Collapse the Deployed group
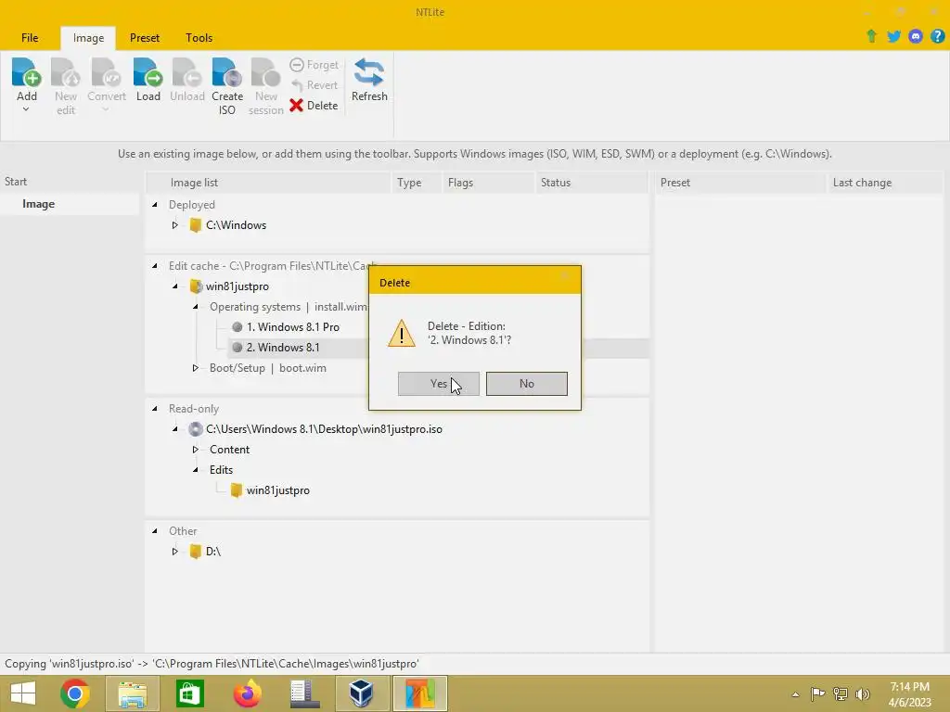The height and width of the screenshot is (712, 950). [155, 205]
